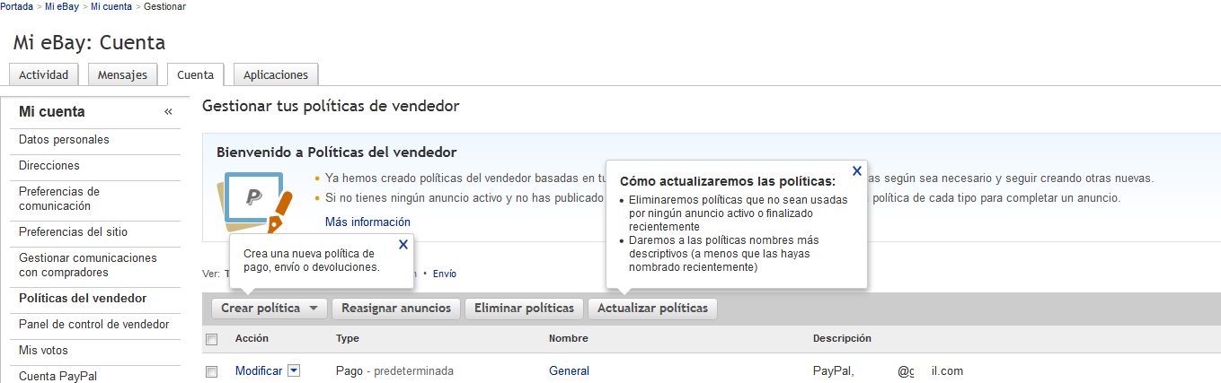Expand the arrow menu beside Modificar

tap(294, 370)
